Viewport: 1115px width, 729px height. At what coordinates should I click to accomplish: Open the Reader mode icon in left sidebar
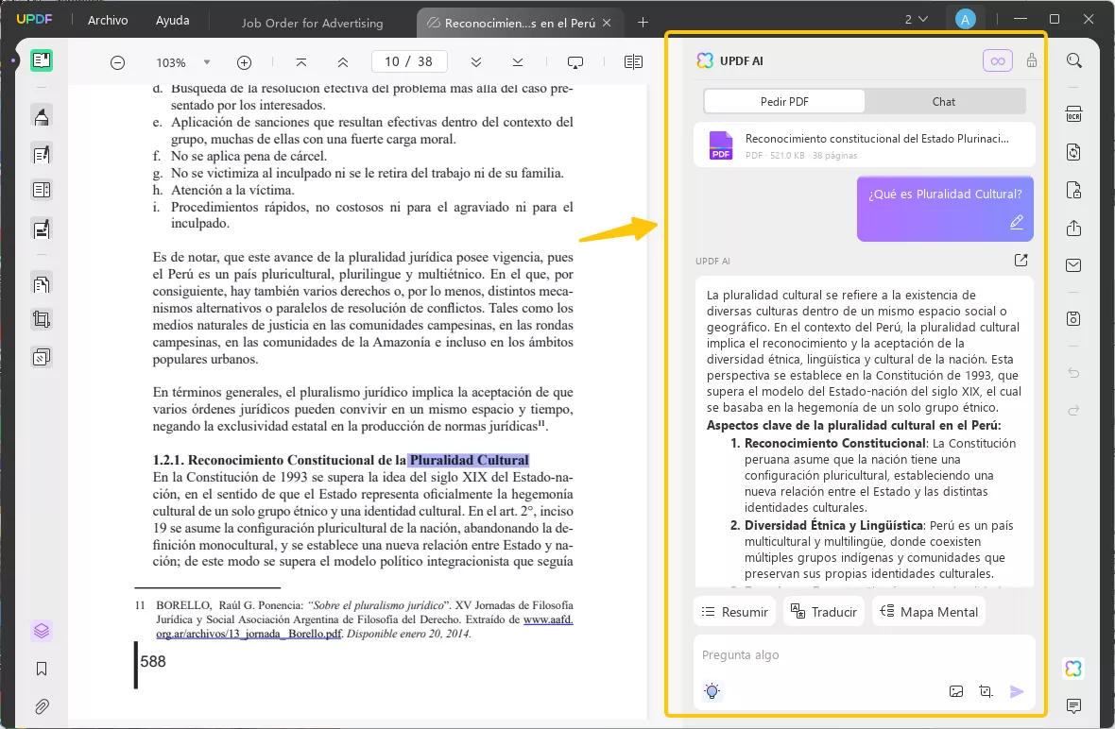(42, 60)
